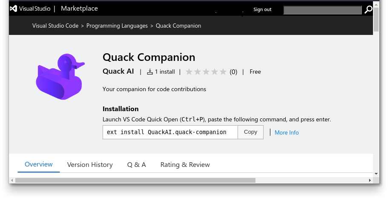
Task: Open the Q & A tab
Action: tap(137, 165)
